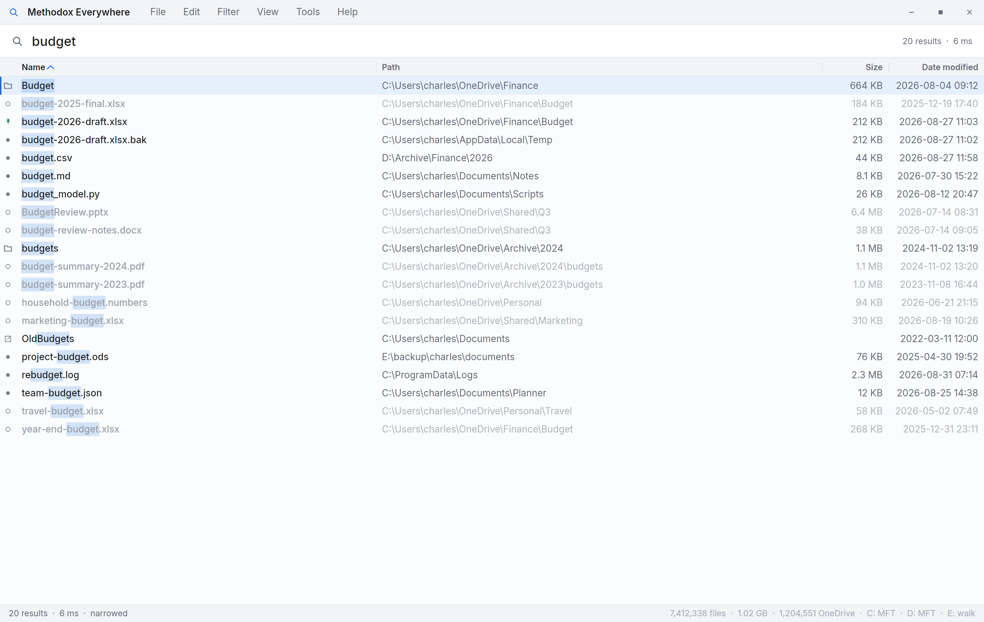Open the Filter menu

coord(228,12)
